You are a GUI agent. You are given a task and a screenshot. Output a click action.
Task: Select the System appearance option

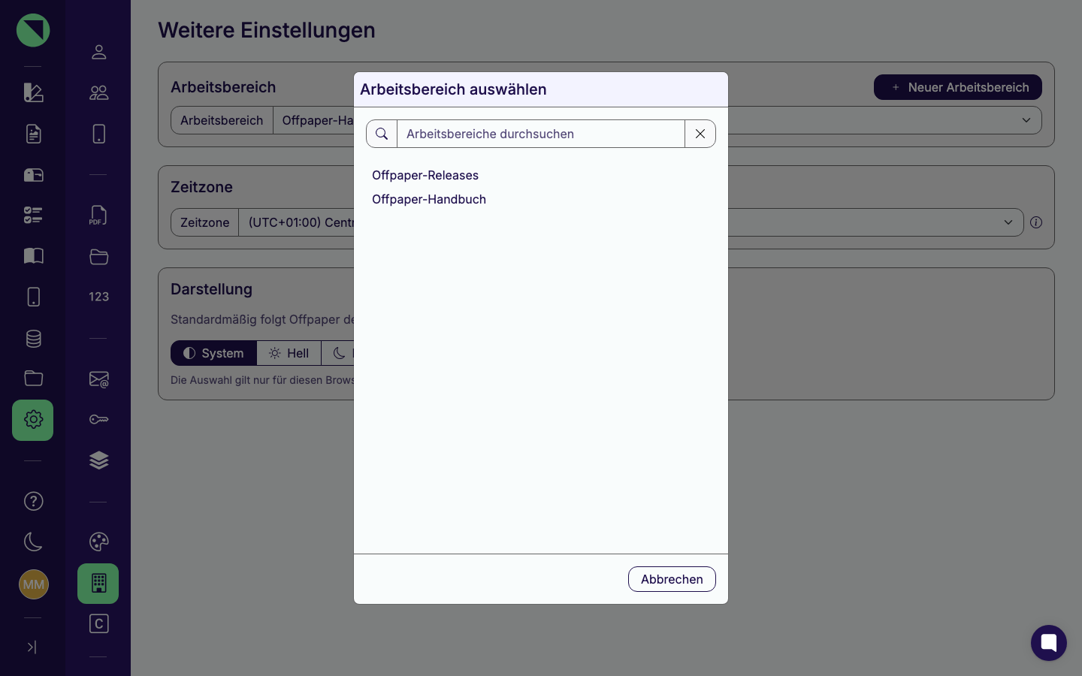(x=214, y=353)
